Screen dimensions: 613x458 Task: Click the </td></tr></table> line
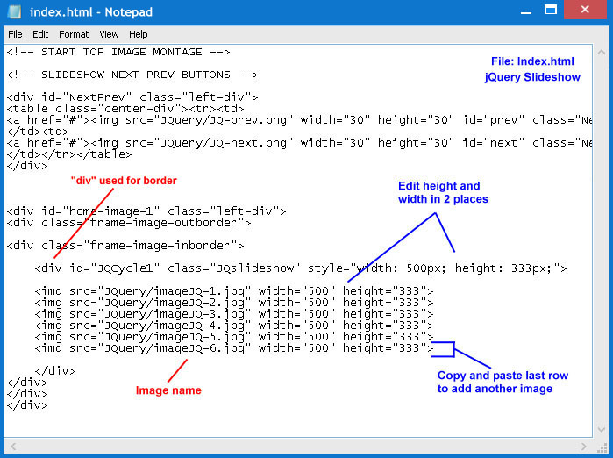pos(68,154)
